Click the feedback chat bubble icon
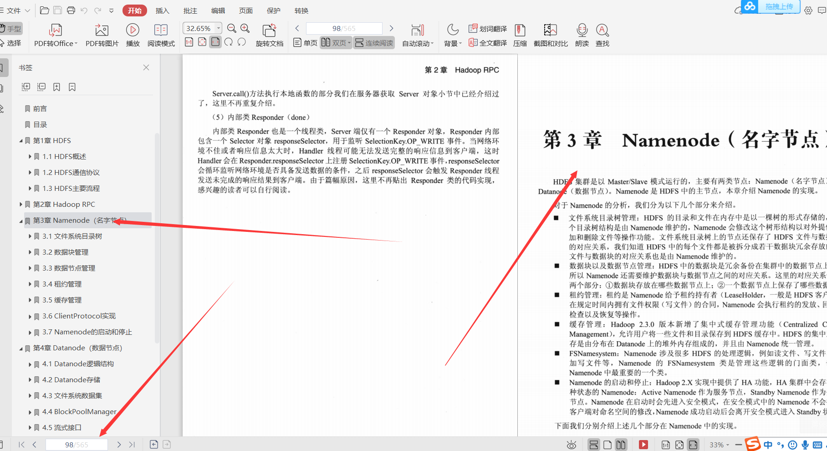 (822, 10)
